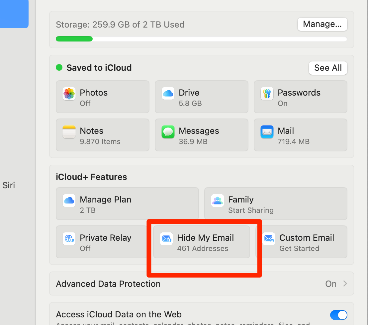The height and width of the screenshot is (325, 368).
Task: Click the storage usage progress bar
Action: 201,39
